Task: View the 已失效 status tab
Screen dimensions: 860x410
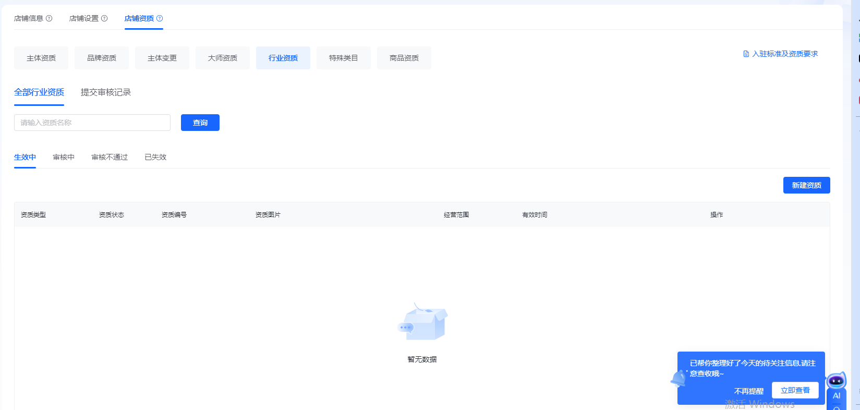Action: 155,157
